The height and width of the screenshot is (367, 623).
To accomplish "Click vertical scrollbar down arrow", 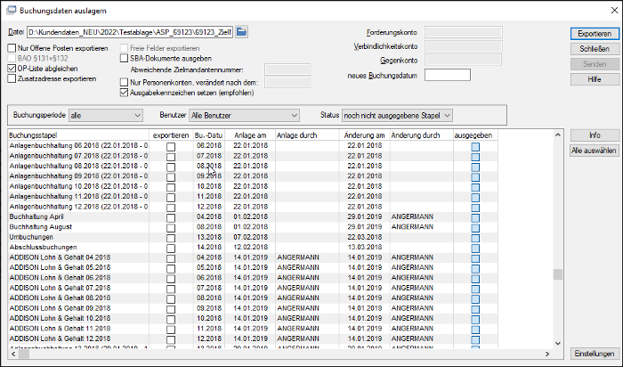I will tap(557, 343).
